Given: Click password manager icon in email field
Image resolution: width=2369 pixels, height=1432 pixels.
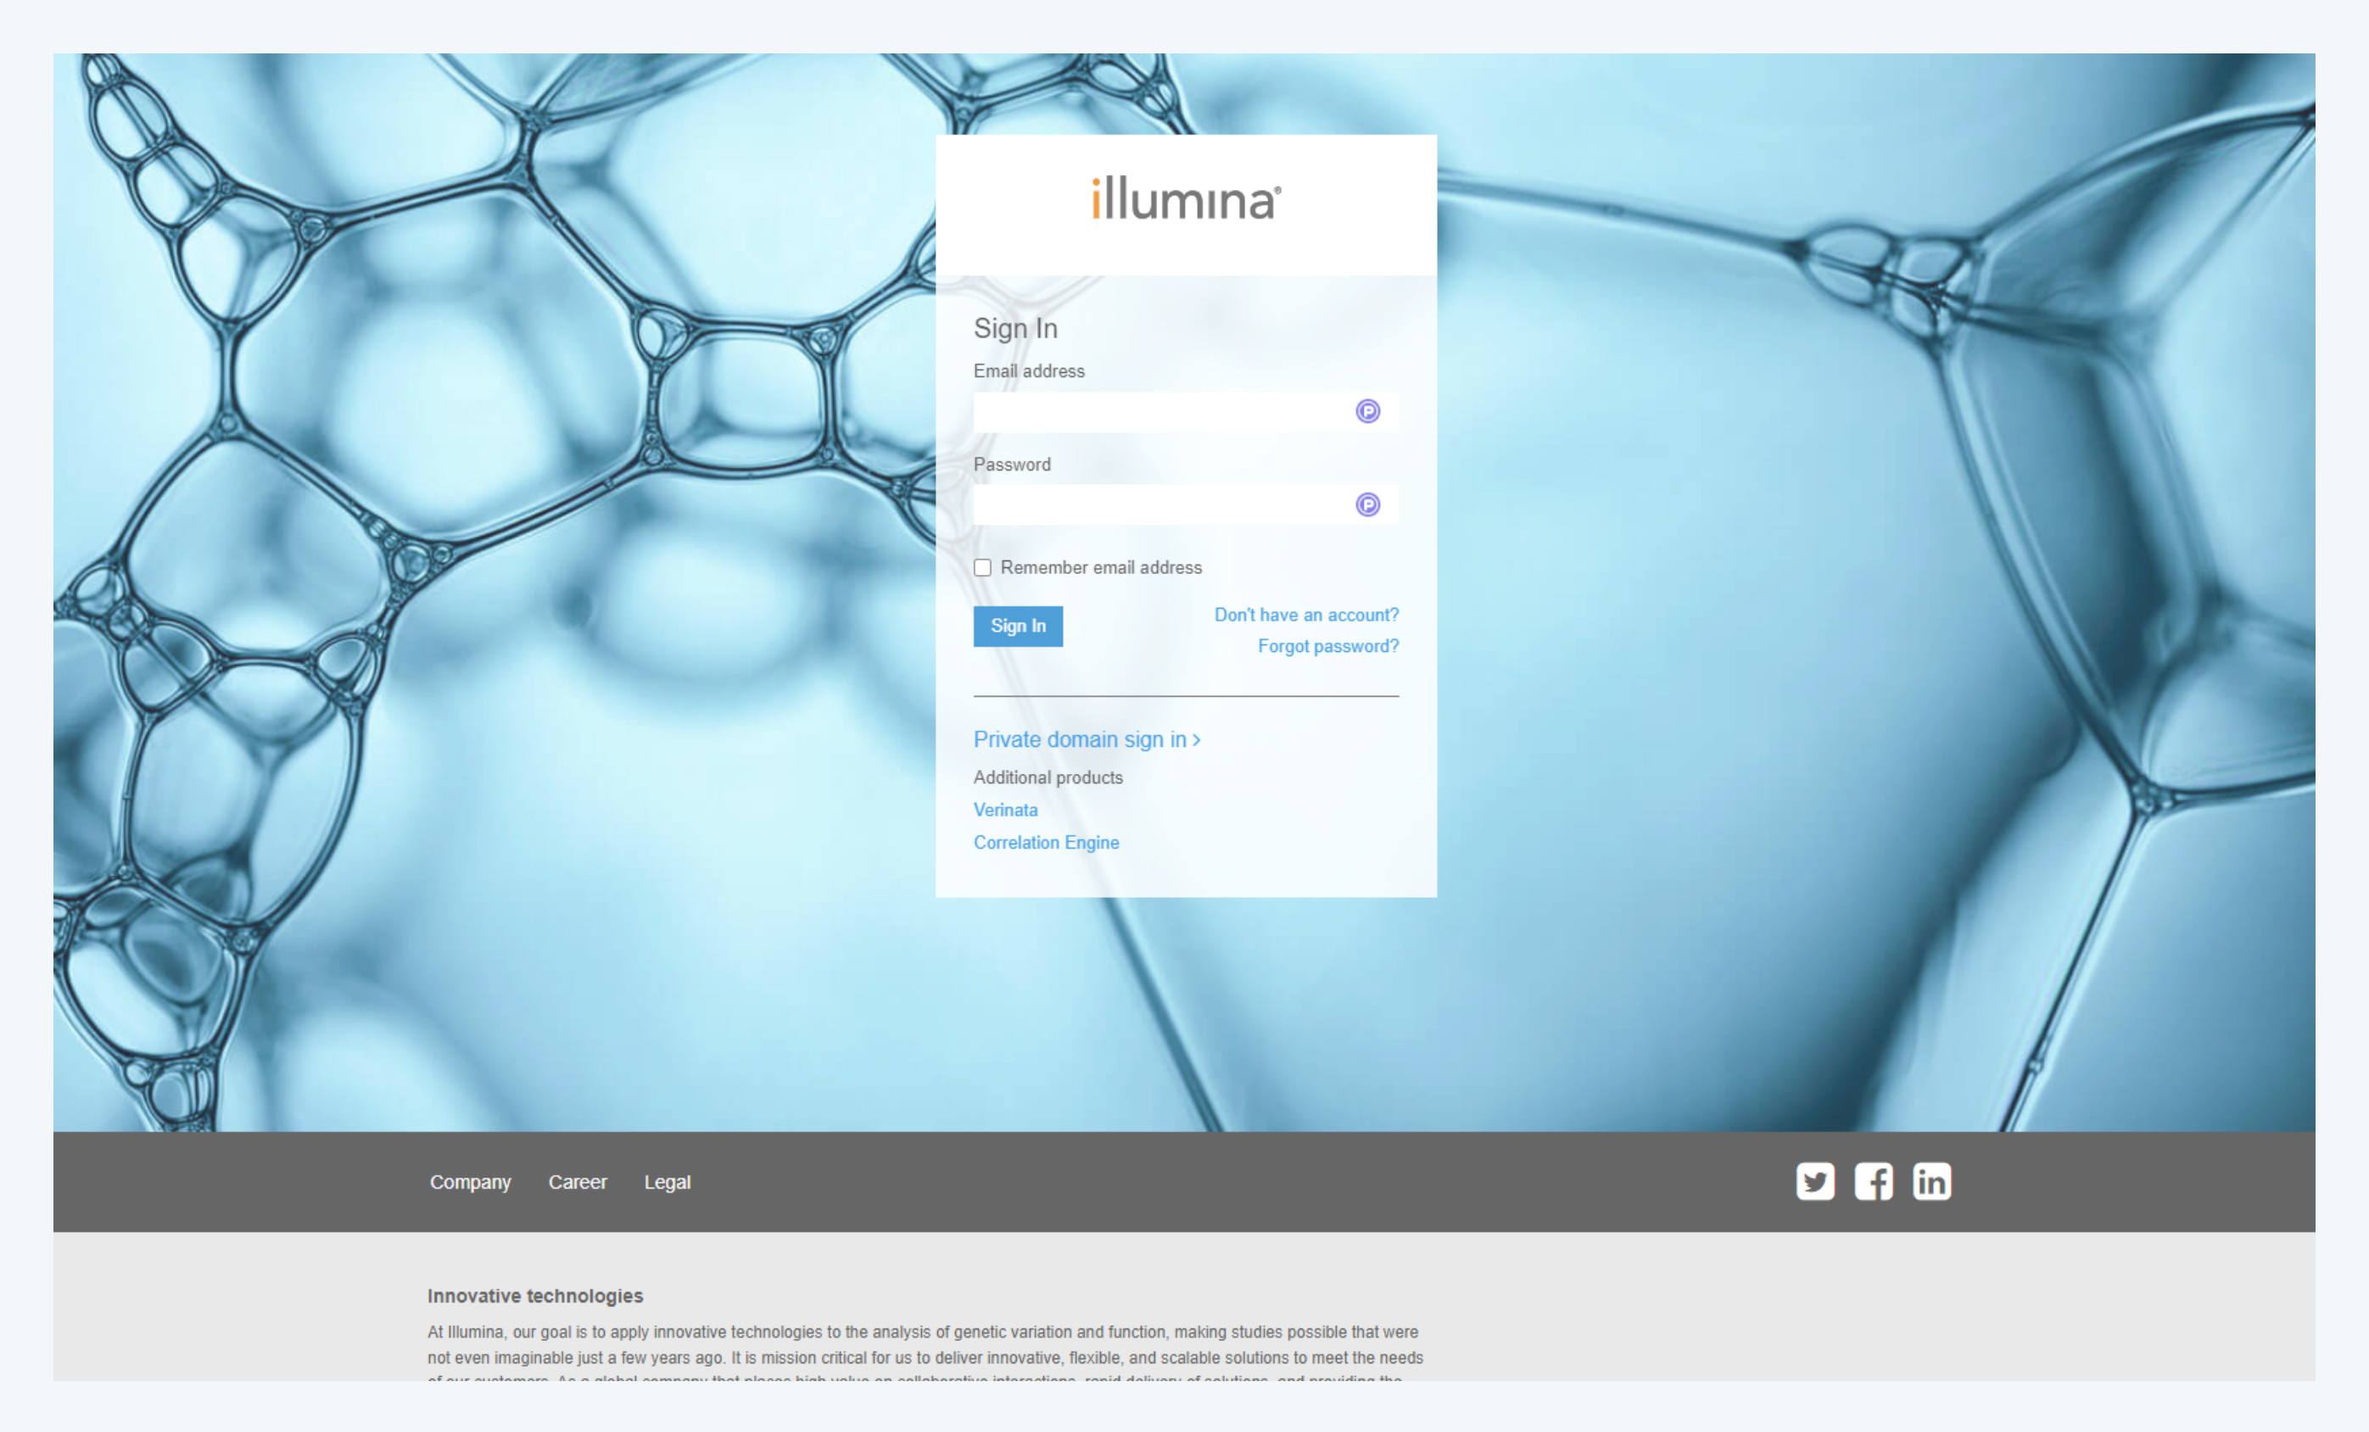Looking at the screenshot, I should pos(1367,411).
